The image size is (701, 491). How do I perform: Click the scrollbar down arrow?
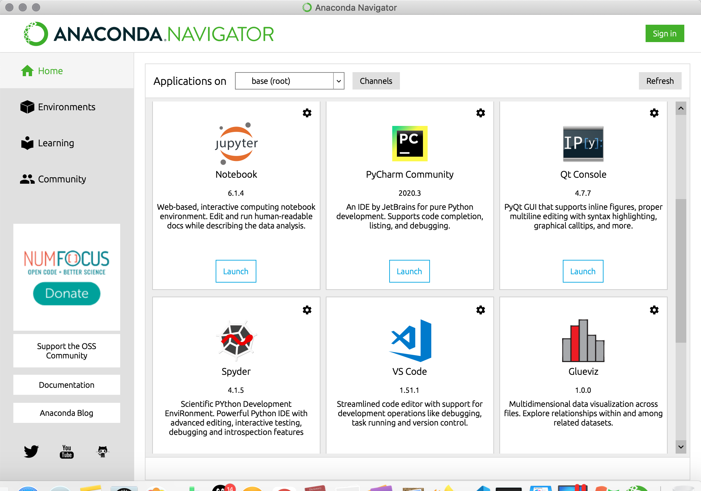681,447
